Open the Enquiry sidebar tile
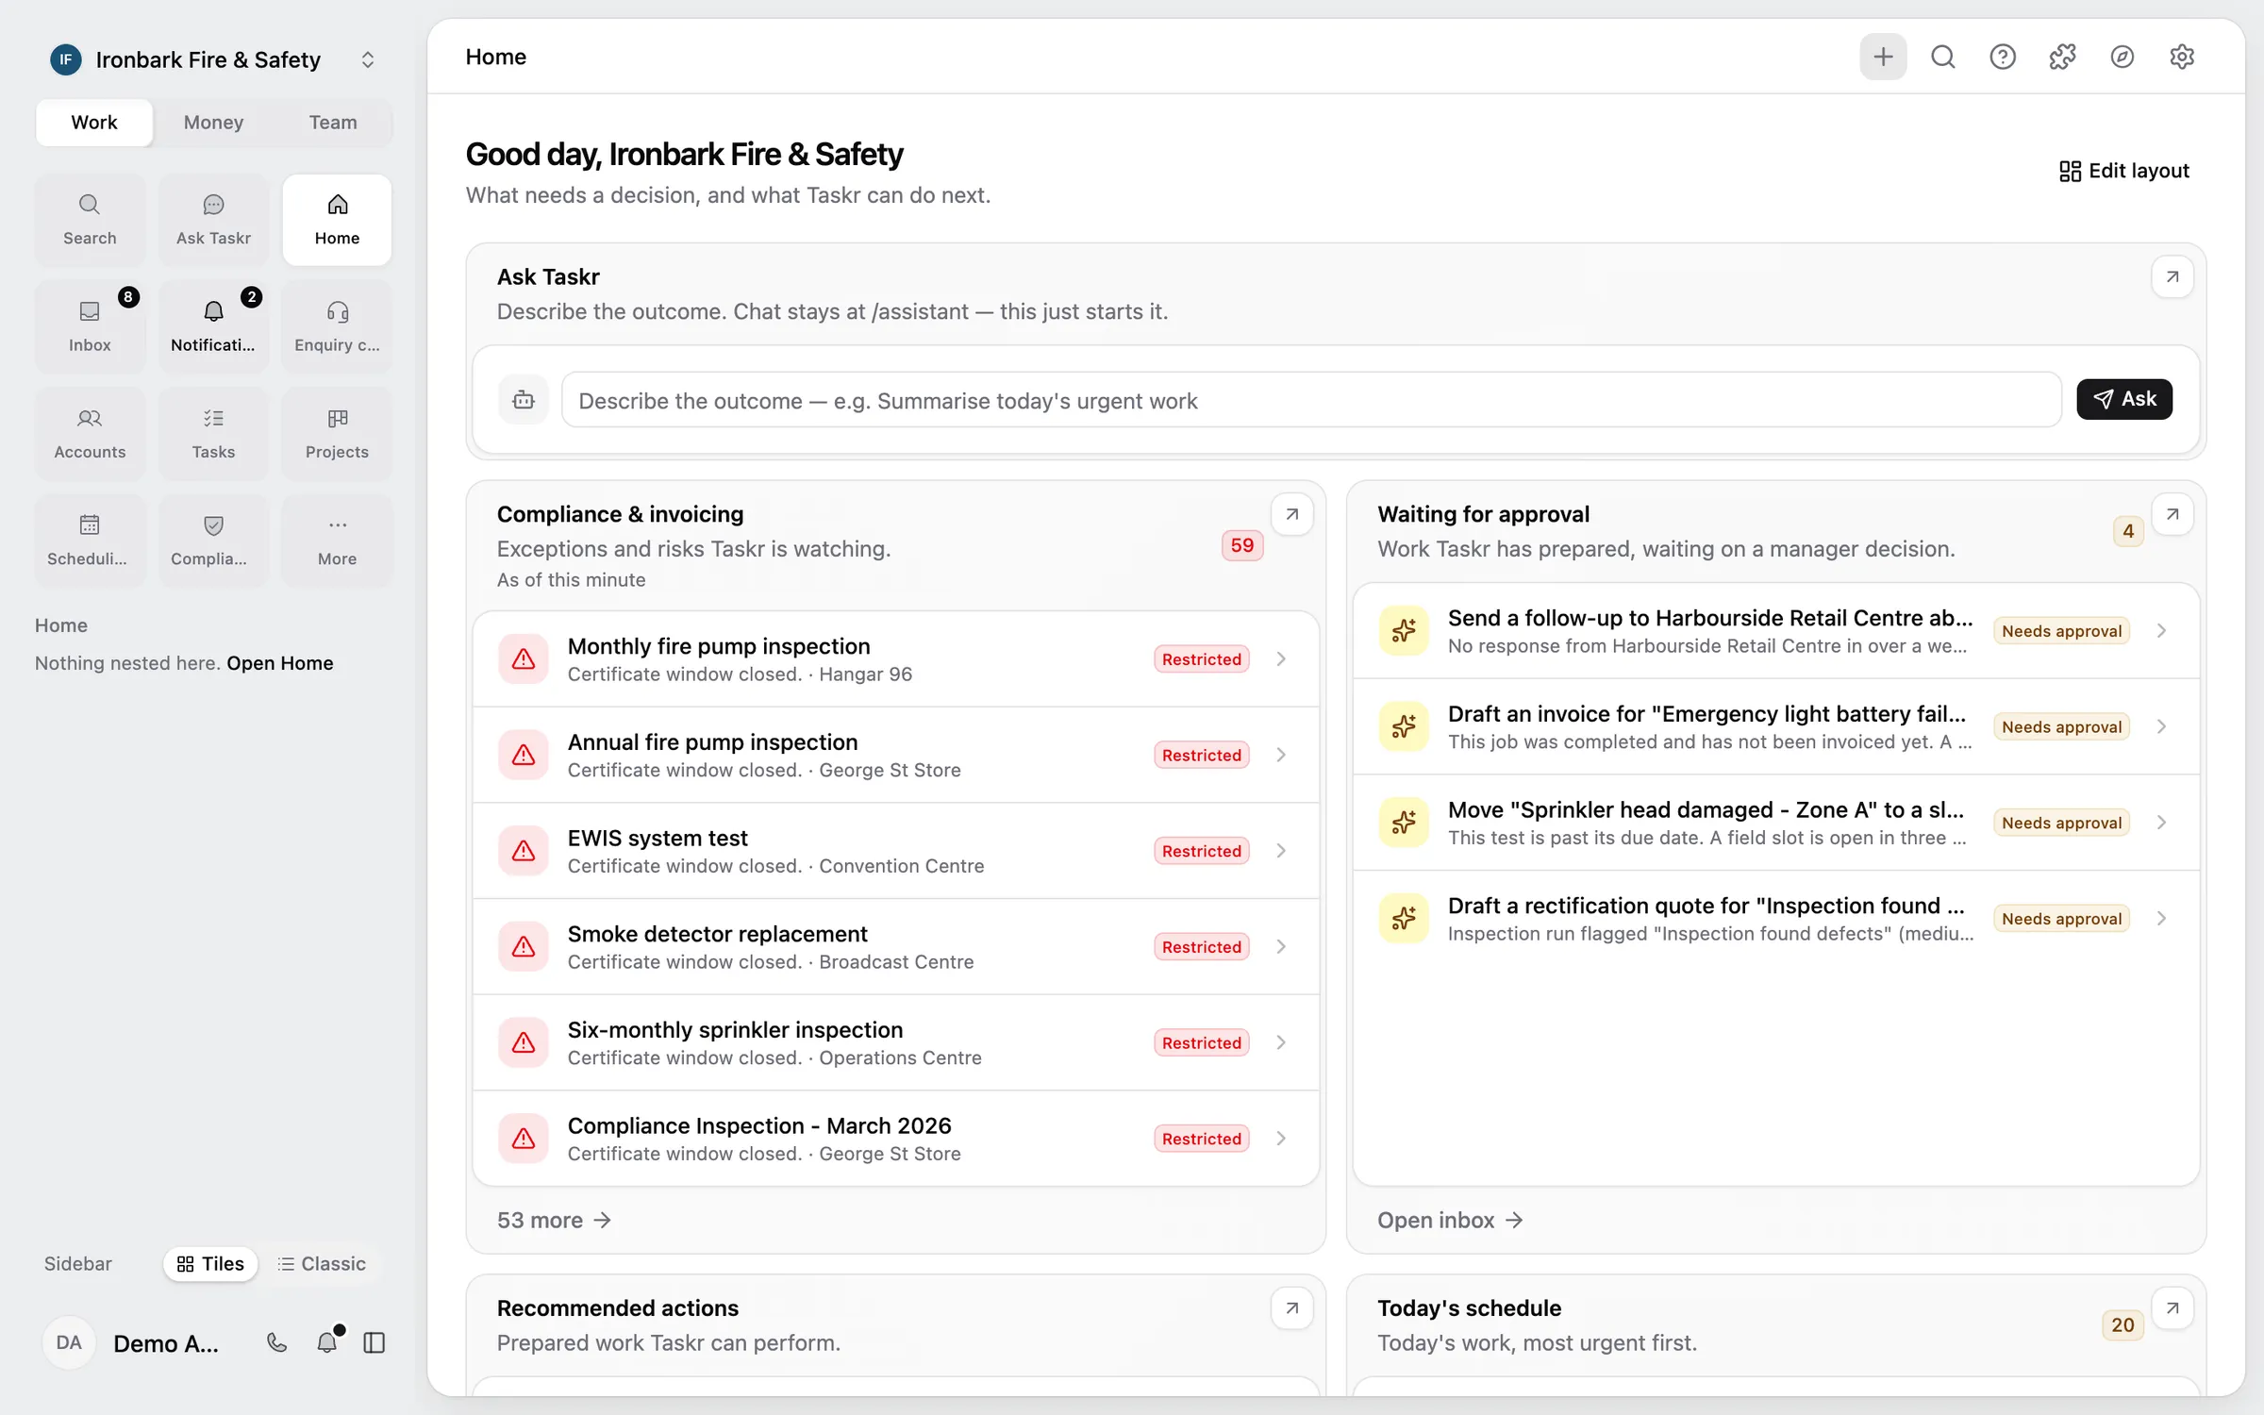2264x1415 pixels. (x=337, y=326)
